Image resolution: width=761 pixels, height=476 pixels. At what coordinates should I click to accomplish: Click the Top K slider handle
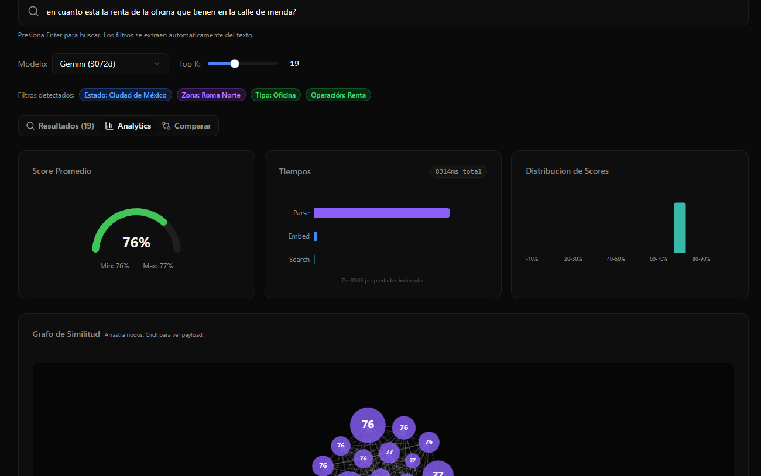tap(235, 64)
